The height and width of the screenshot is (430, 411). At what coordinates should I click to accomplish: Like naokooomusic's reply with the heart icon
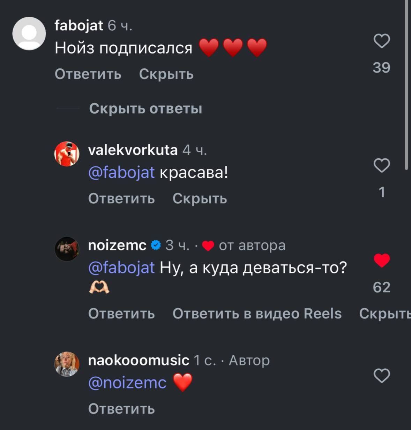coord(382,376)
